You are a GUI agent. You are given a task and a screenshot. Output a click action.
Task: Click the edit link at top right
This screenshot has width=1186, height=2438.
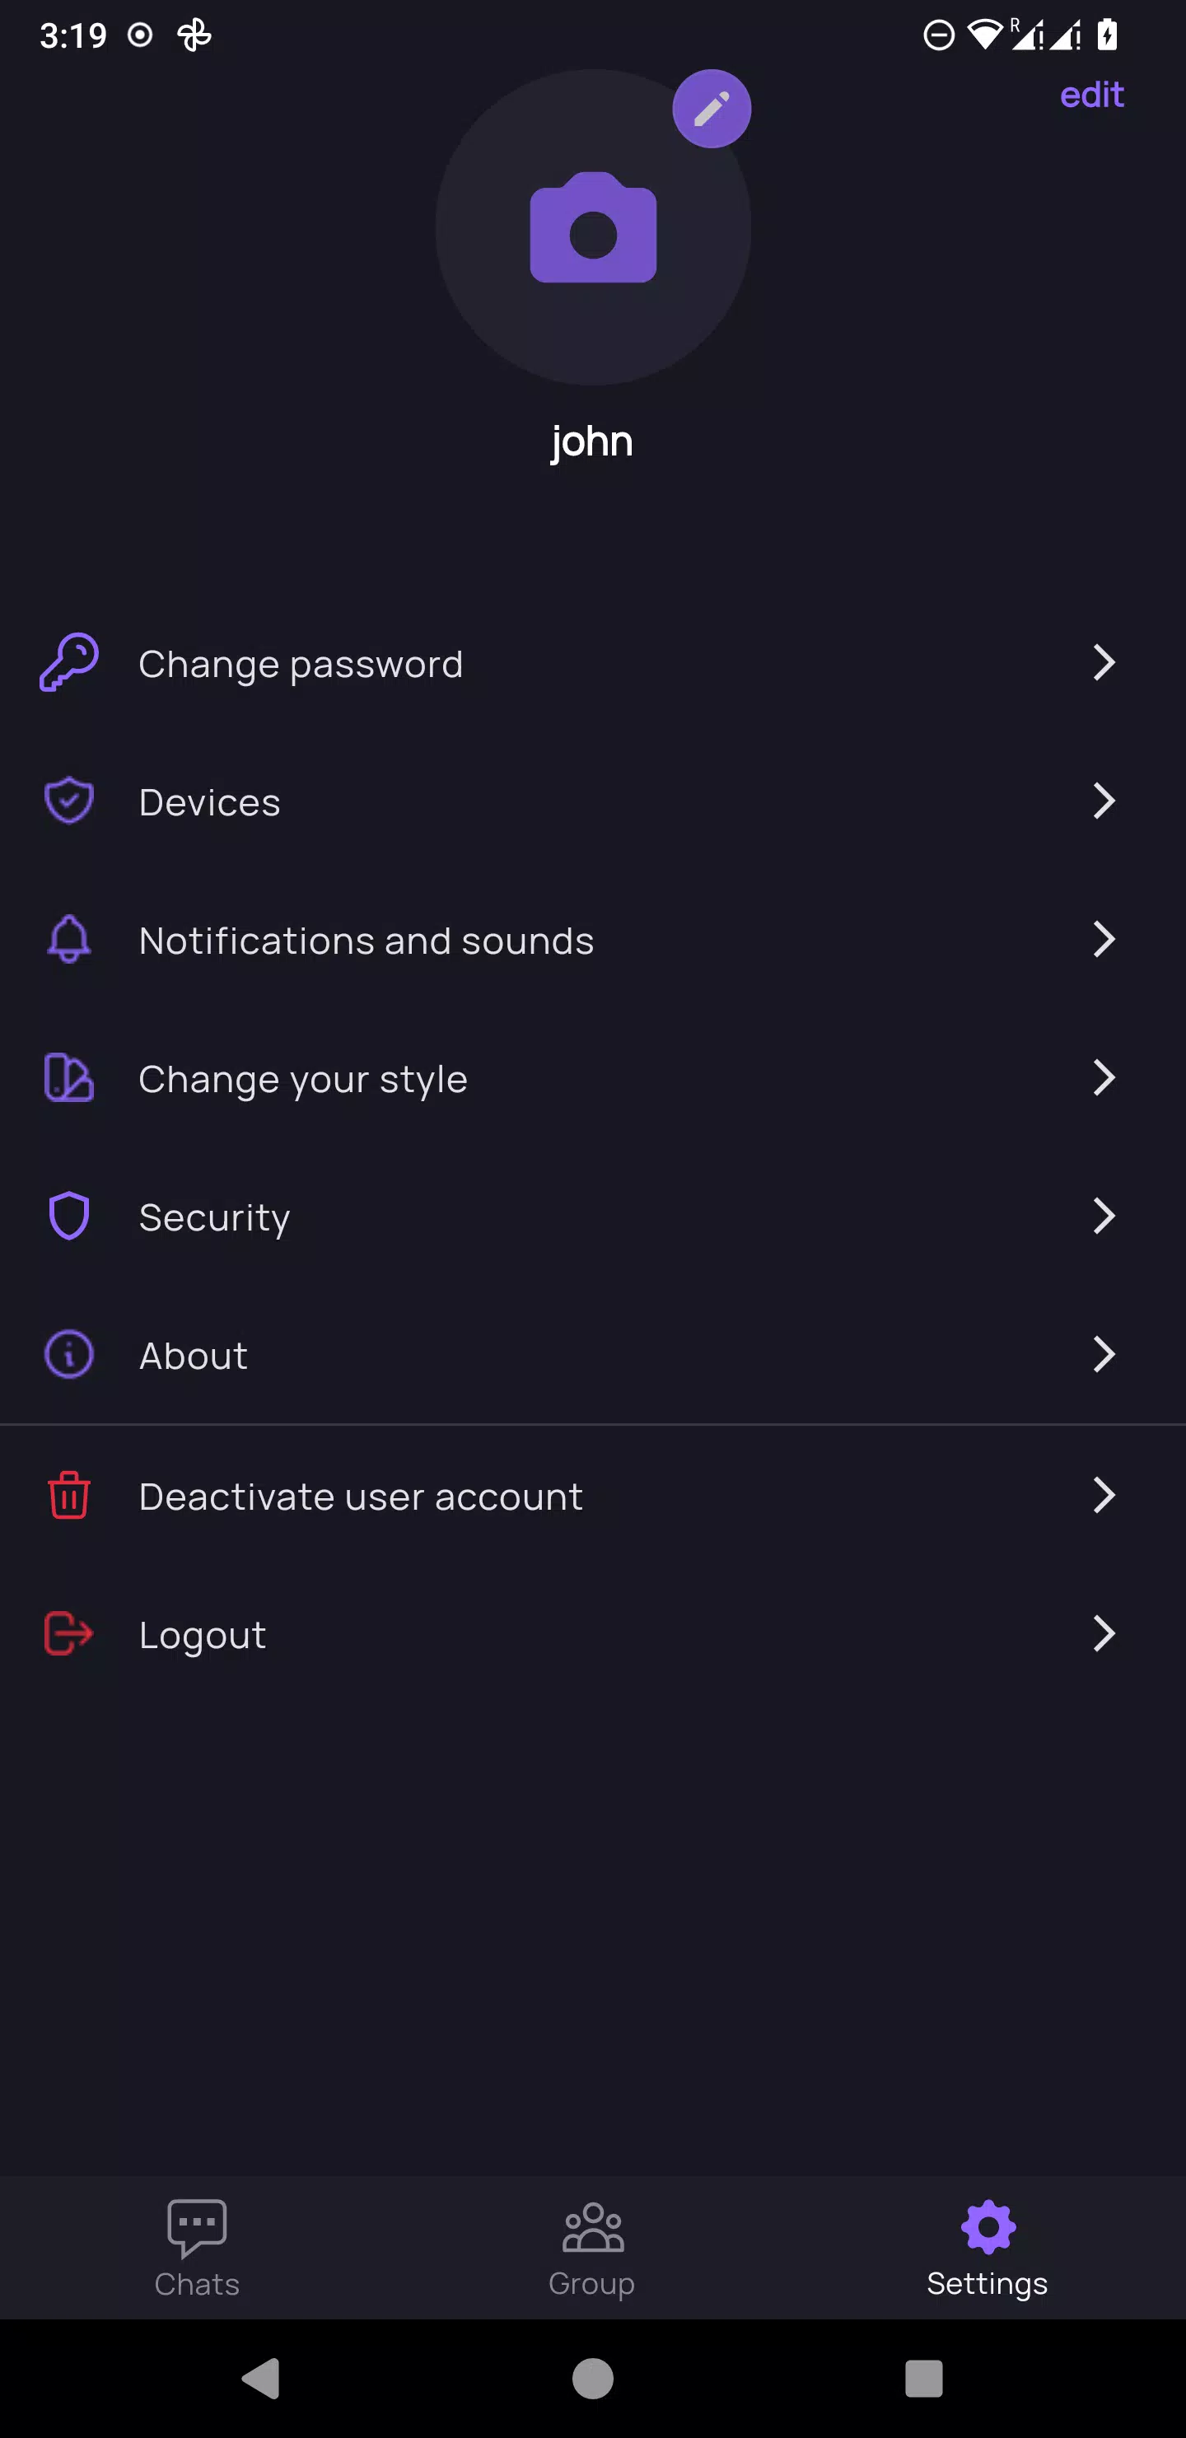click(1092, 95)
